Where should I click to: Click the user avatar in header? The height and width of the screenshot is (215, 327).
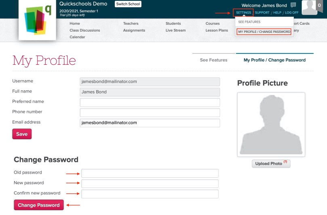(310, 7)
